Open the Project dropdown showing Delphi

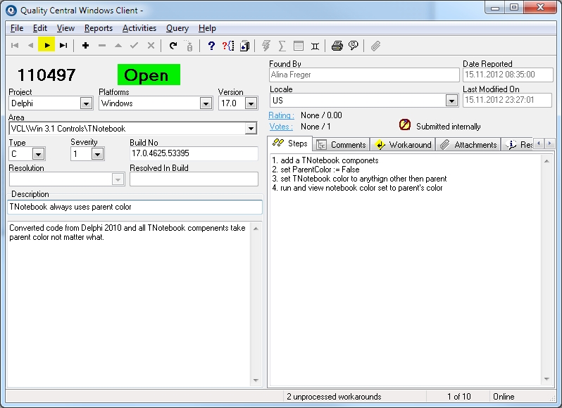pyautogui.click(x=86, y=104)
